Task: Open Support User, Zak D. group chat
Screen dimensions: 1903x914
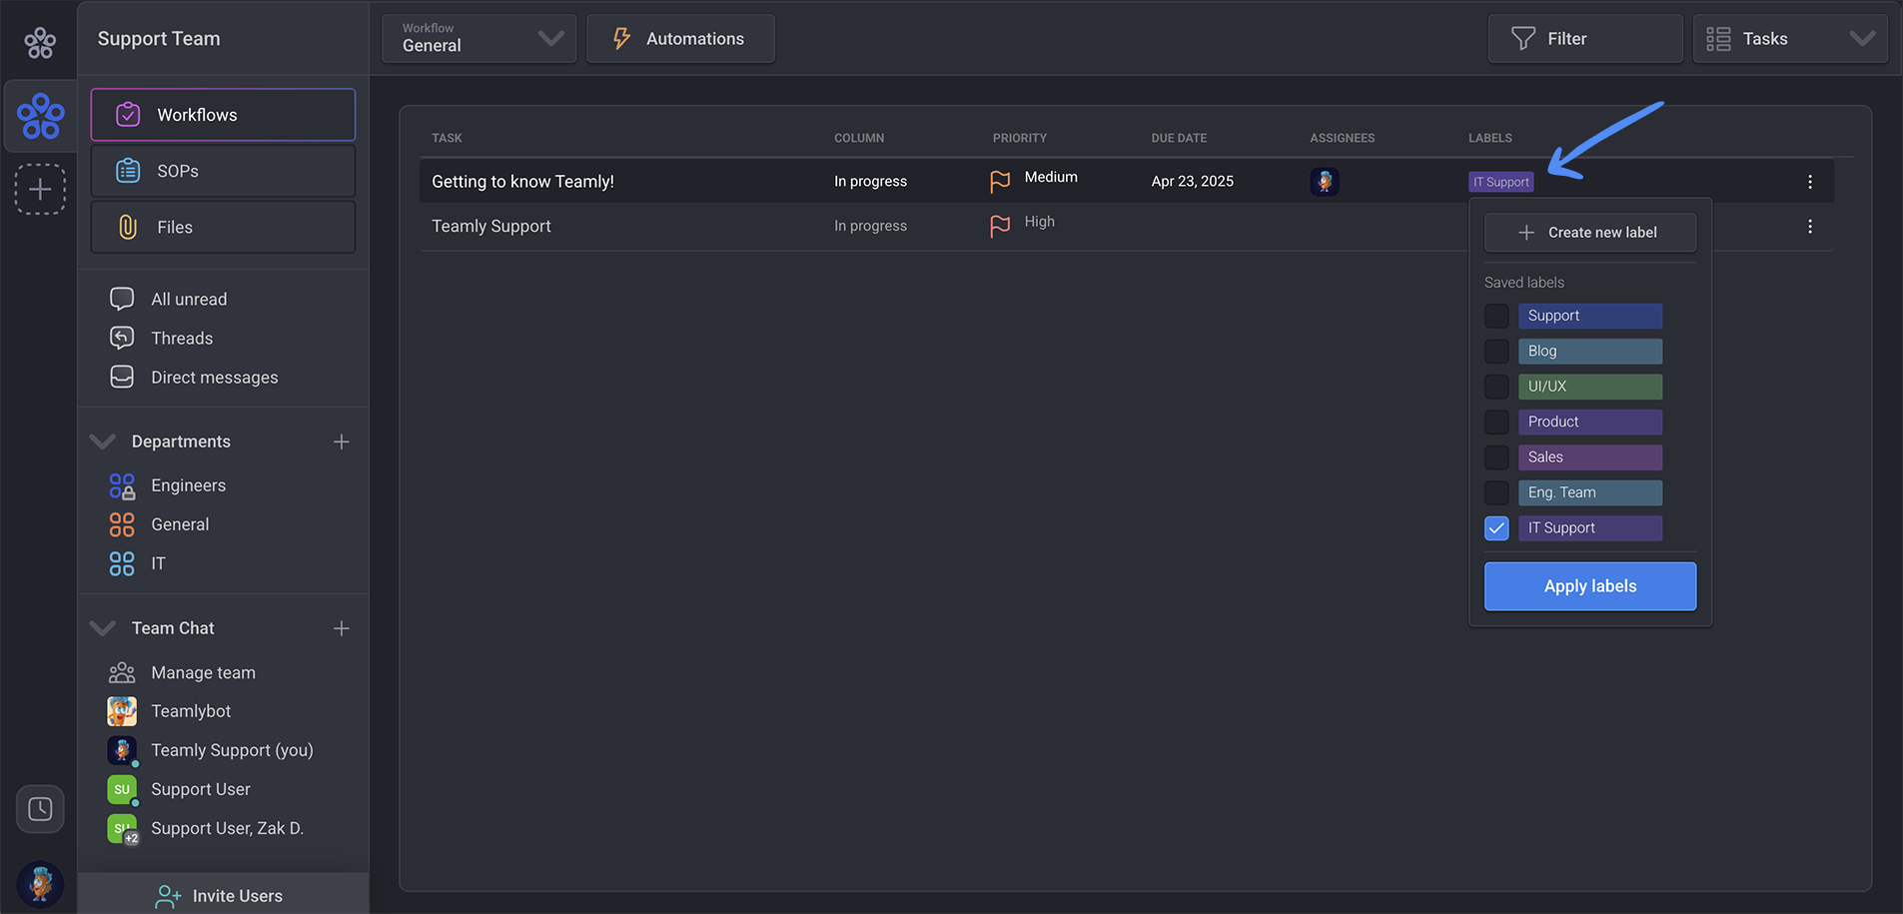Action: click(x=228, y=828)
